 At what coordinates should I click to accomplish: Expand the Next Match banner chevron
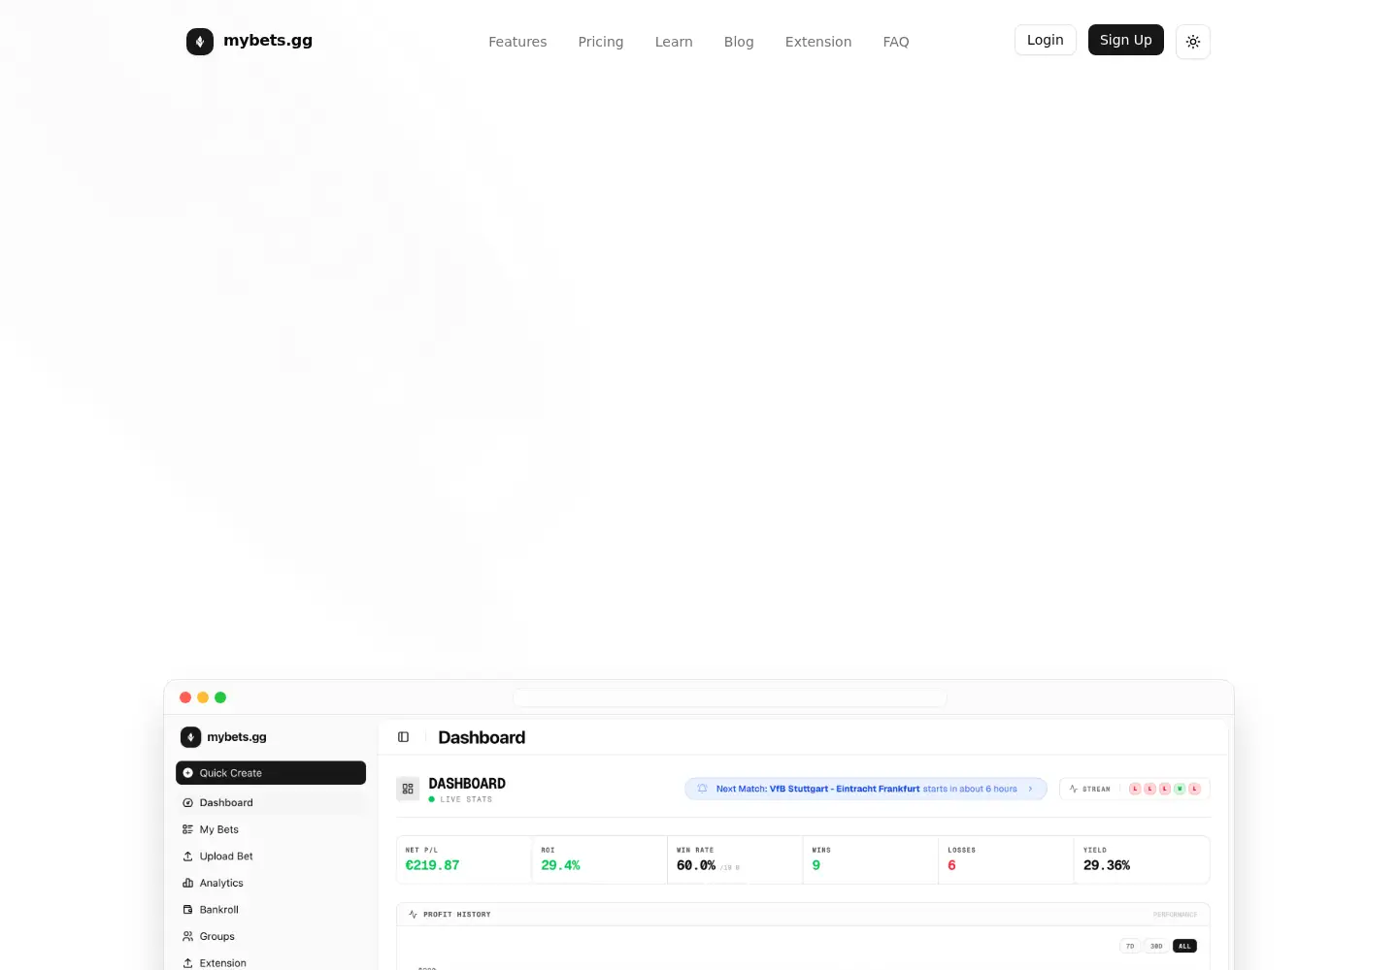click(1030, 789)
